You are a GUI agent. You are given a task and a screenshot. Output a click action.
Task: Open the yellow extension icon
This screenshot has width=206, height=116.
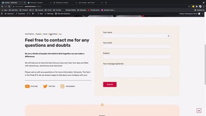pyautogui.click(x=193, y=6)
